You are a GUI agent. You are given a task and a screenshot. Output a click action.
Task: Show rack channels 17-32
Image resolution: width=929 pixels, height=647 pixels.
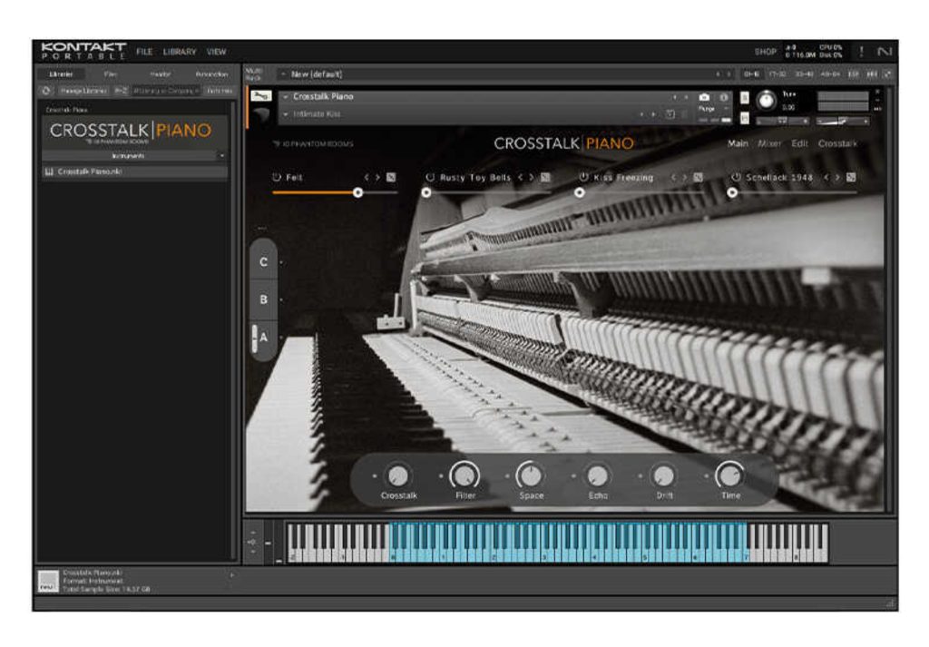pyautogui.click(x=777, y=74)
